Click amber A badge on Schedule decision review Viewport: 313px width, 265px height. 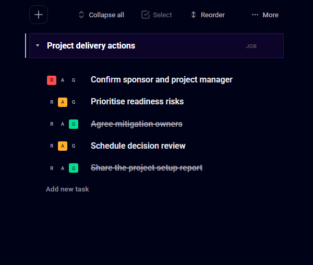[x=63, y=146]
